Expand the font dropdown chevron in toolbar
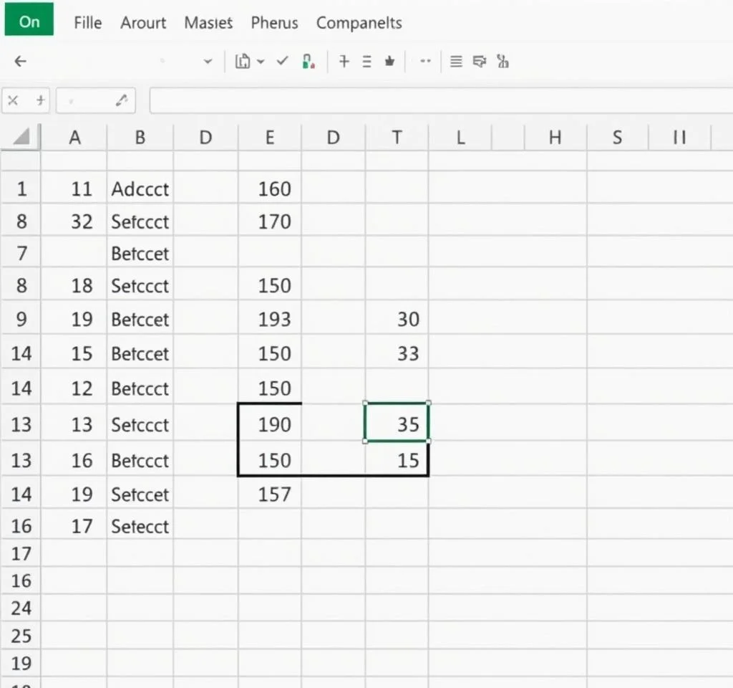The width and height of the screenshot is (733, 688). [208, 62]
